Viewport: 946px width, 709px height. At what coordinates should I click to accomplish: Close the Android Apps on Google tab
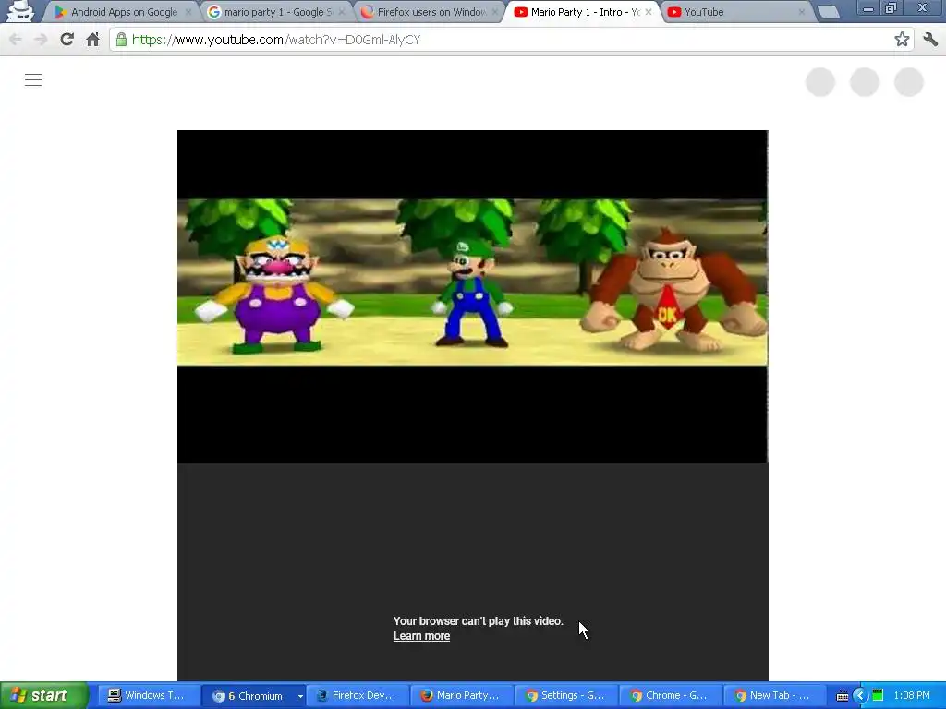pyautogui.click(x=188, y=12)
